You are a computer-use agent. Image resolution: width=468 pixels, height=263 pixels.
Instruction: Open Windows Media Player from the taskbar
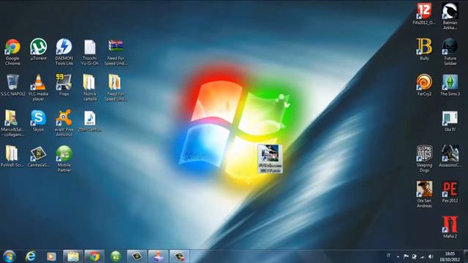click(x=51, y=256)
